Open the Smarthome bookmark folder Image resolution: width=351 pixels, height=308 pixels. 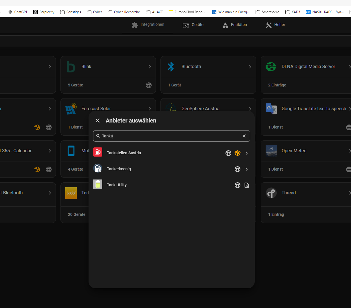[268, 12]
